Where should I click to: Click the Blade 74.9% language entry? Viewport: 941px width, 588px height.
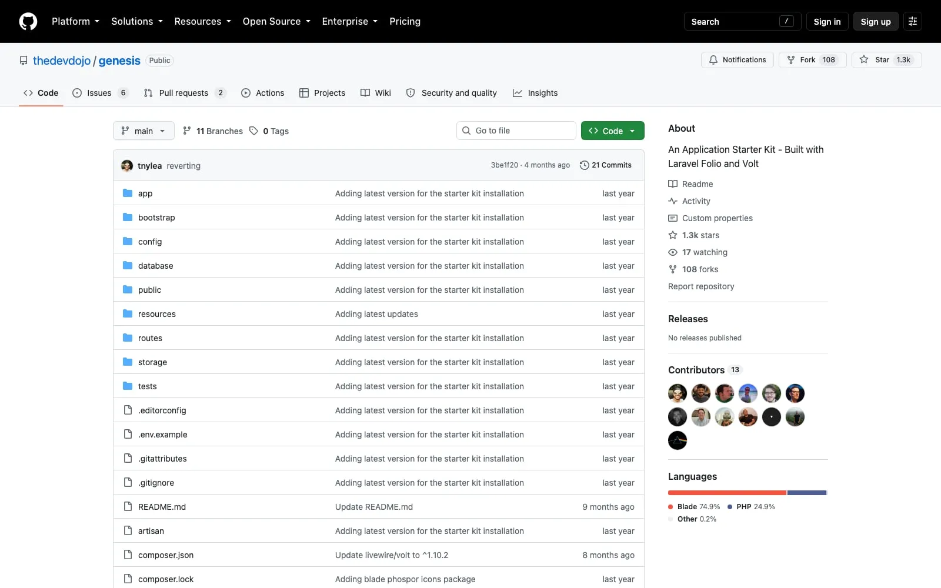point(694,506)
